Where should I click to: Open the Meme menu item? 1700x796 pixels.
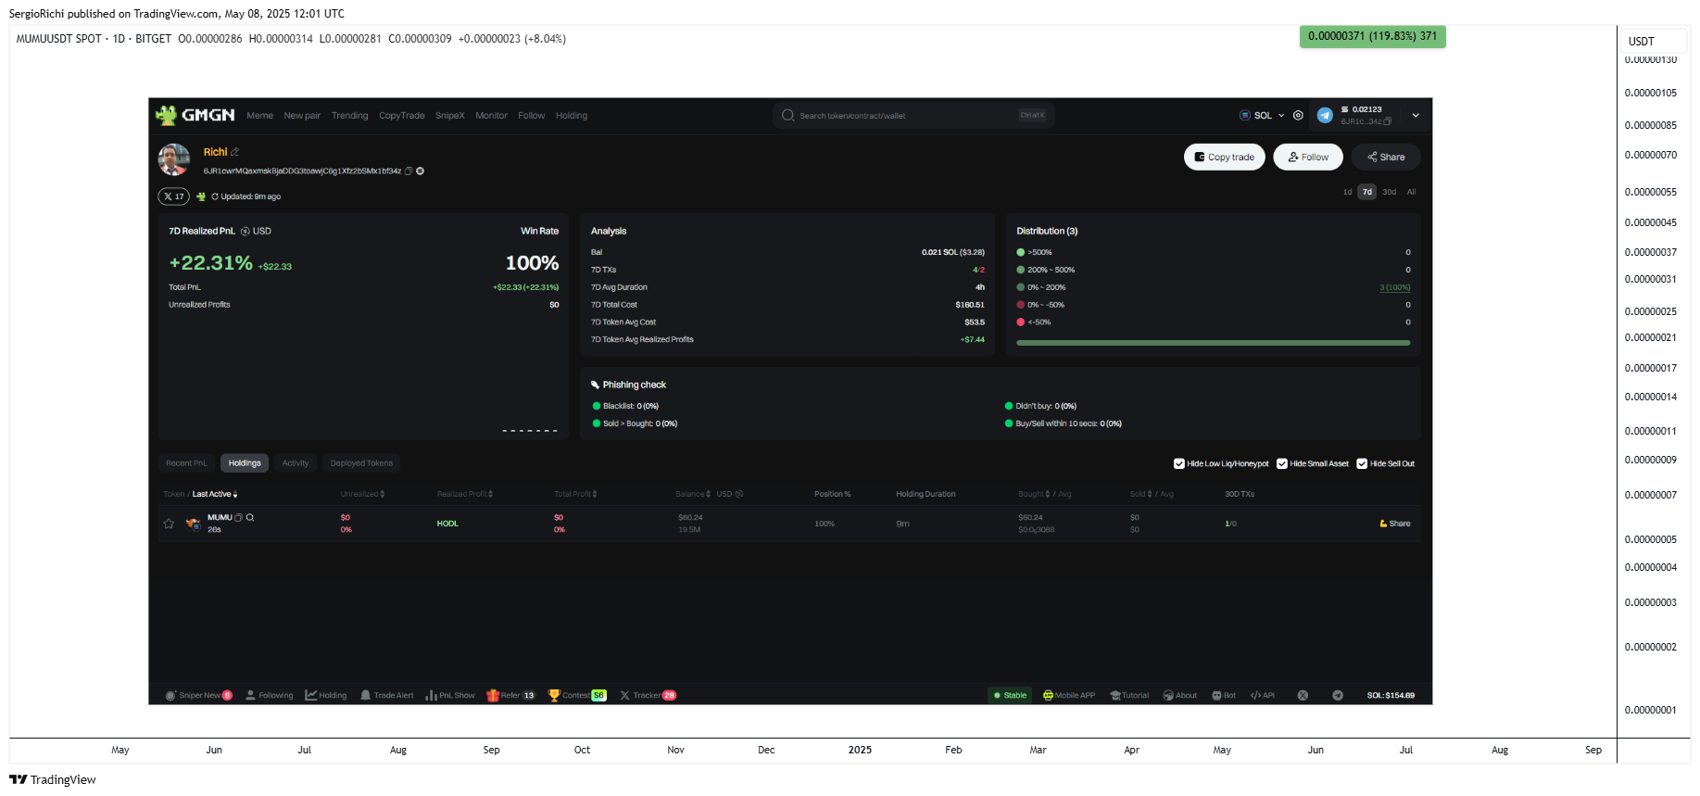[x=260, y=116]
